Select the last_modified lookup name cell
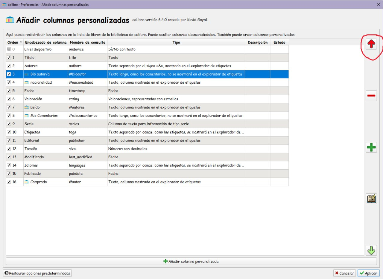The height and width of the screenshot is (279, 383). coord(88,157)
